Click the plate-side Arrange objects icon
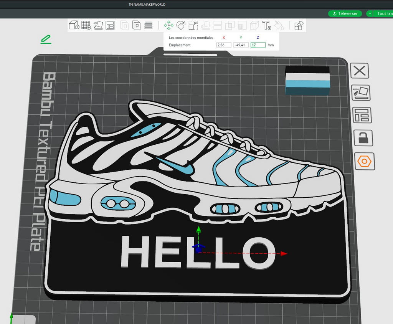The height and width of the screenshot is (324, 393). [362, 115]
